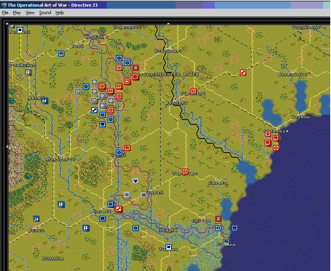This screenshot has height=271, width=331.
Task: Select the blue unit at Tulcea
Action: (168, 247)
